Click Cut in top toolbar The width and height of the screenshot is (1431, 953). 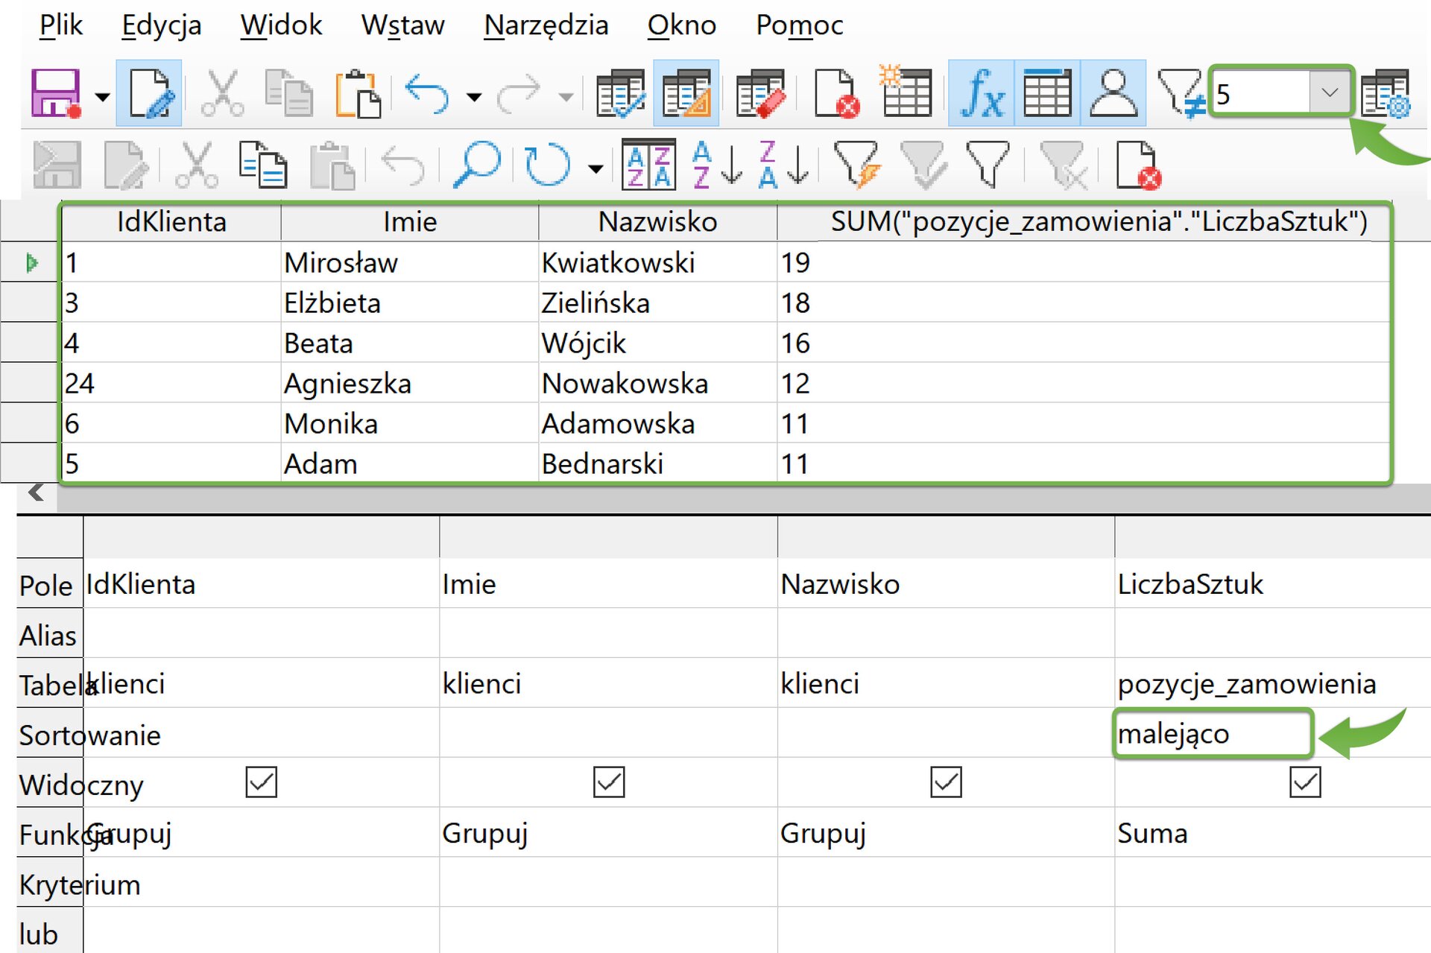click(222, 94)
